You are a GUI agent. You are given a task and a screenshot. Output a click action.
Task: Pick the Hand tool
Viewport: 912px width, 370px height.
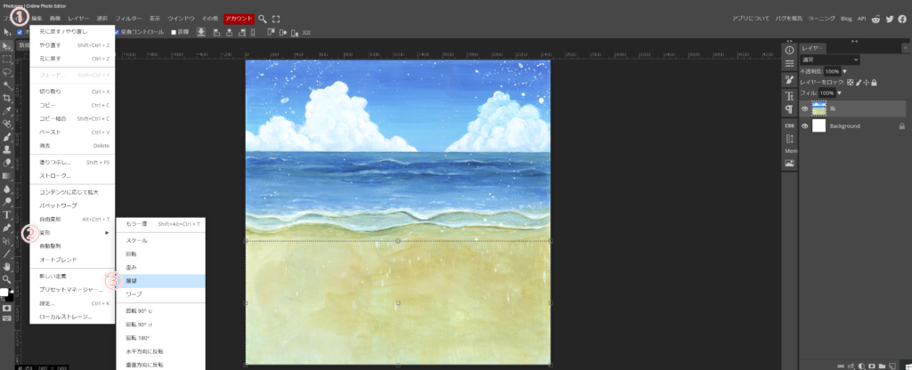click(7, 266)
